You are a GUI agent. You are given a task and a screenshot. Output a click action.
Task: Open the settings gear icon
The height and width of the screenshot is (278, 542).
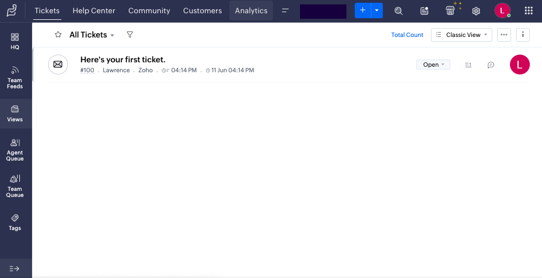476,11
